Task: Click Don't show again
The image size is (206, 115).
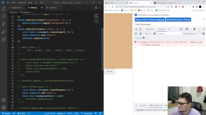Action: (143, 24)
